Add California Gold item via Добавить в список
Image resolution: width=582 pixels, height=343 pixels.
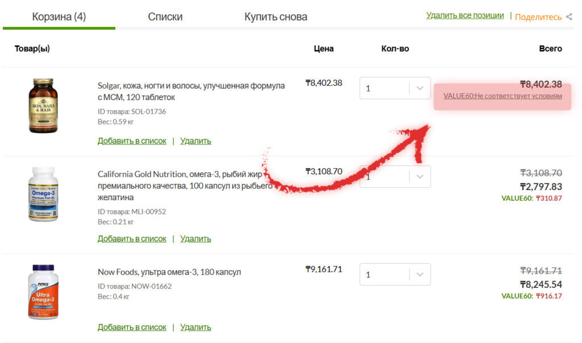tap(132, 238)
